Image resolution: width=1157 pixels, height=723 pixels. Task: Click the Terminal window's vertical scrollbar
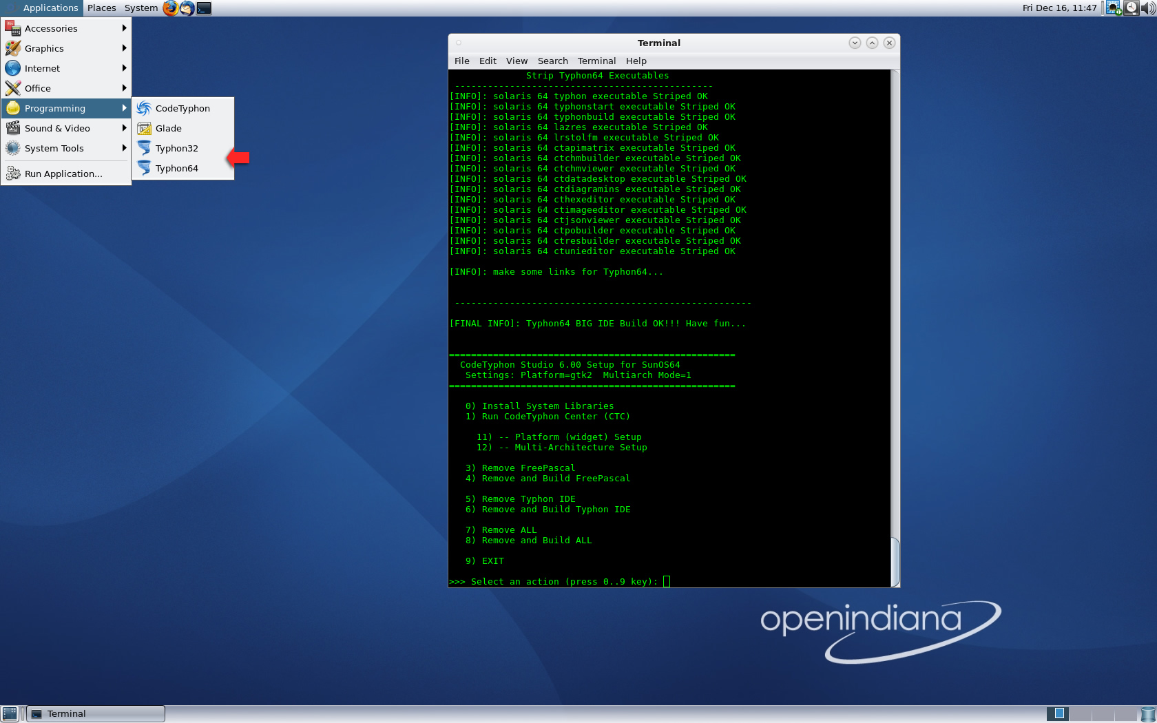895,328
